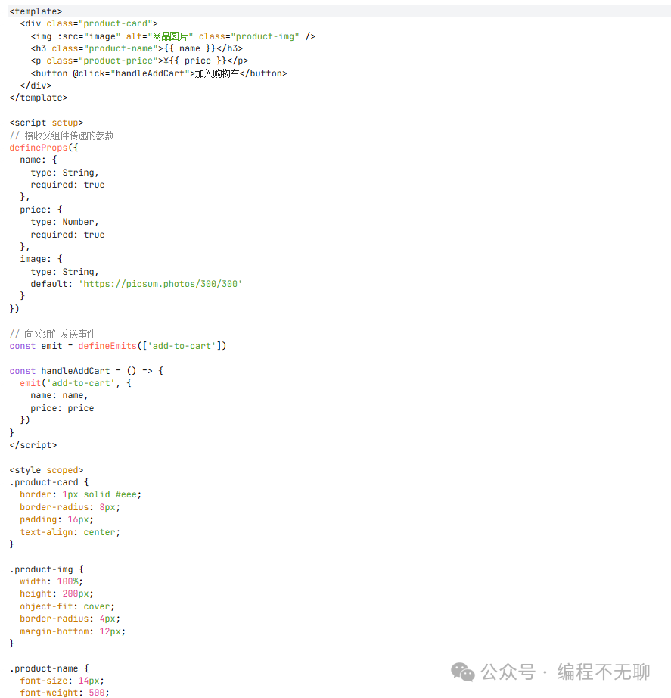
Task: Select the "name: {" prop line
Action: pyautogui.click(x=39, y=160)
